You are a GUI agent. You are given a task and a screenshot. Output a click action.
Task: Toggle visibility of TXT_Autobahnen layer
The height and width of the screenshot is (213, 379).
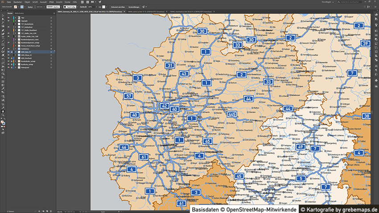click(8, 26)
